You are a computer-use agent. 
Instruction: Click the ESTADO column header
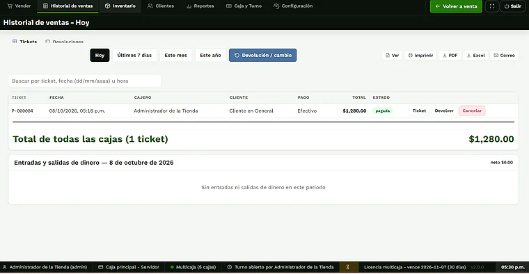pos(381,97)
